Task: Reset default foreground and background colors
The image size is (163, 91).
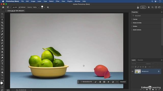Action: (1, 81)
